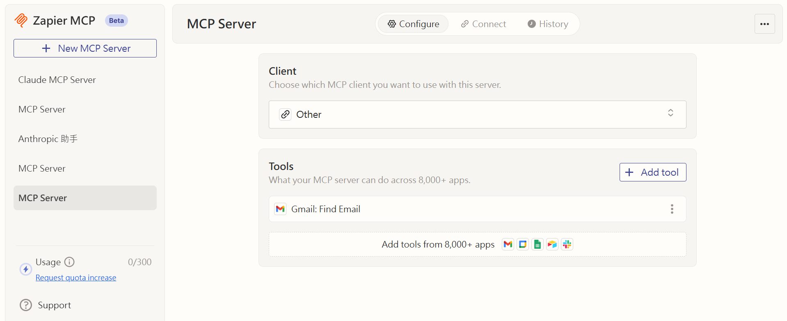Click the New MCP Server button

click(85, 48)
